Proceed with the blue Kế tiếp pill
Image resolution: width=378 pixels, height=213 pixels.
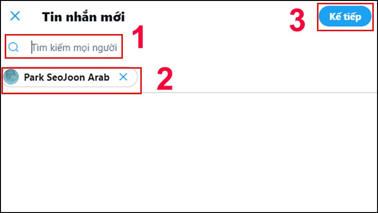345,17
